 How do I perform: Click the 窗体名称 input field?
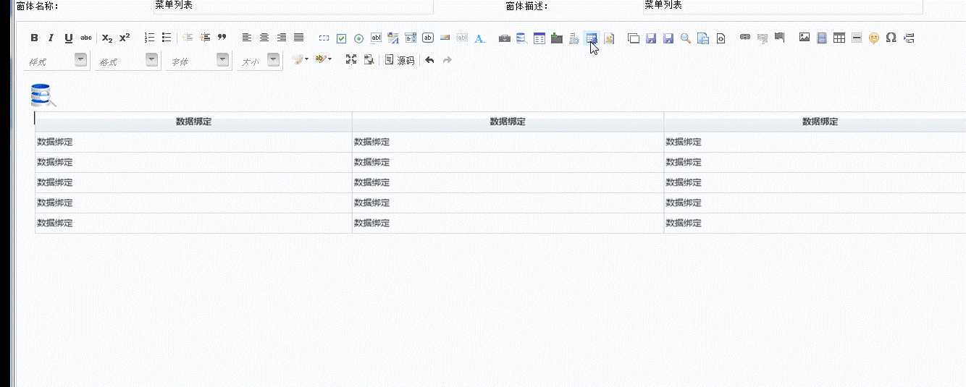pos(293,6)
